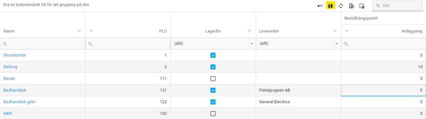This screenshot has height=119, width=426.
Task: Expand the Lagerför (Allt) filter dropdown
Action: coord(252,44)
